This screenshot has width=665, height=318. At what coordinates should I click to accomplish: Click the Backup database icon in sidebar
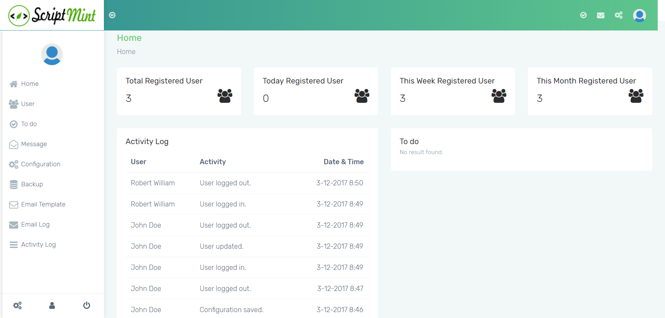pos(14,184)
